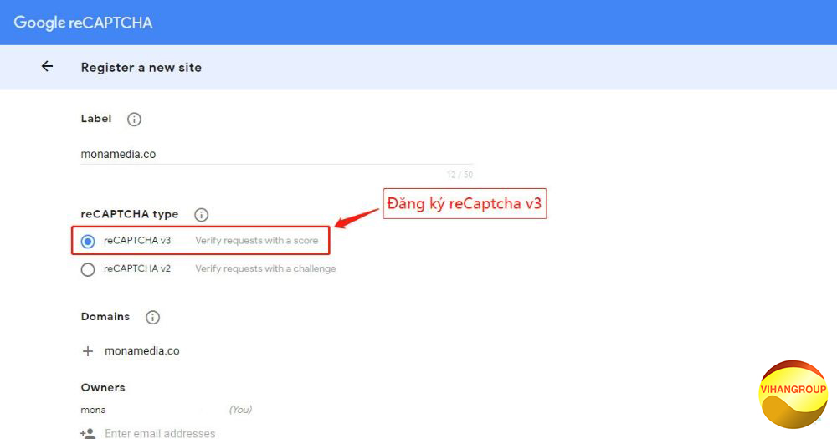Click the Register a new site heading

(141, 67)
